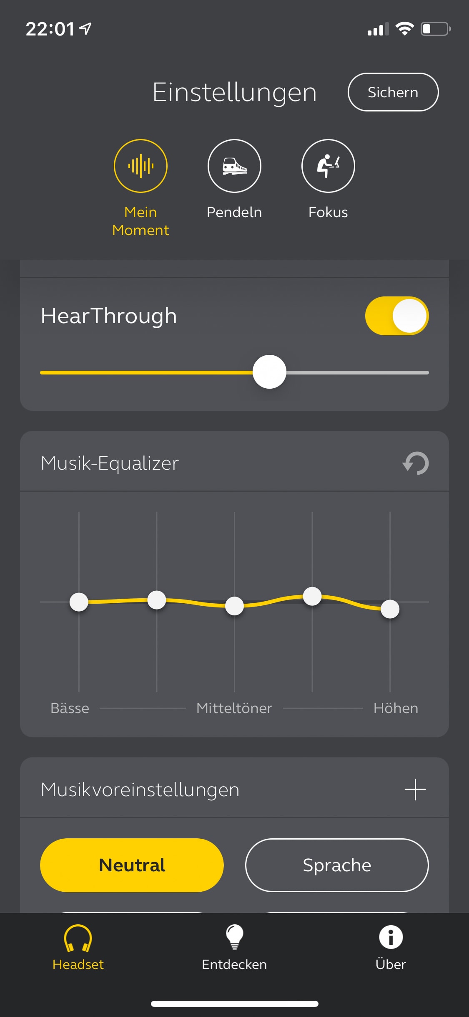Add a music preset with plus icon
The height and width of the screenshot is (1017, 469).
[x=415, y=789]
